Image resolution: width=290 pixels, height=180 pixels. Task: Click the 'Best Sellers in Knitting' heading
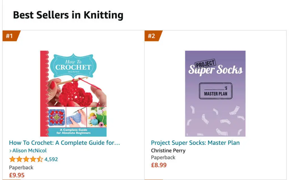(x=68, y=15)
